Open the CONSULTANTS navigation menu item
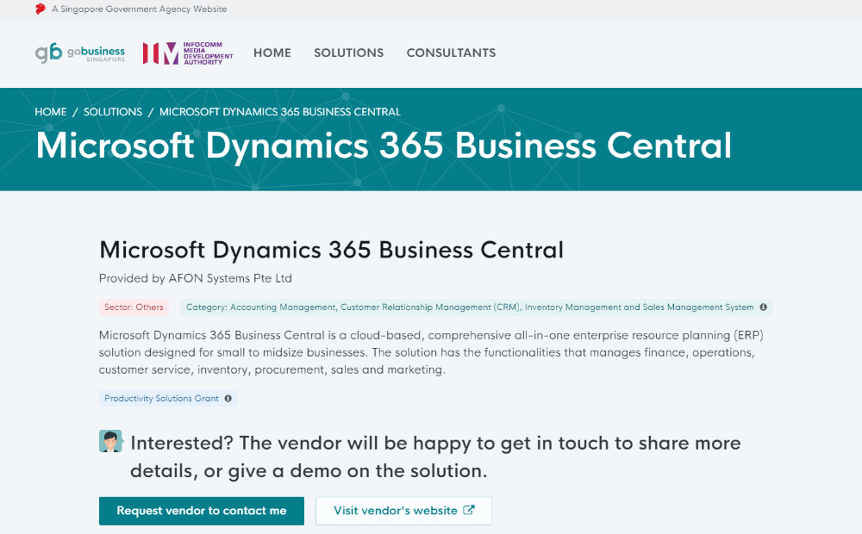Screen dimensions: 862x534 (451, 53)
